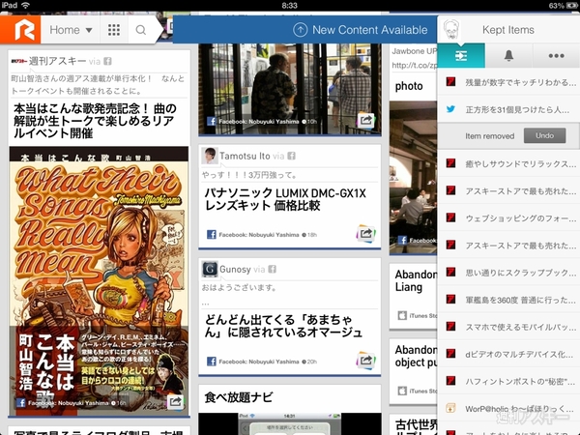Image resolution: width=580 pixels, height=435 pixels.
Task: Tap the Facebook icon next to 週刊アスキー
Action: click(x=107, y=62)
